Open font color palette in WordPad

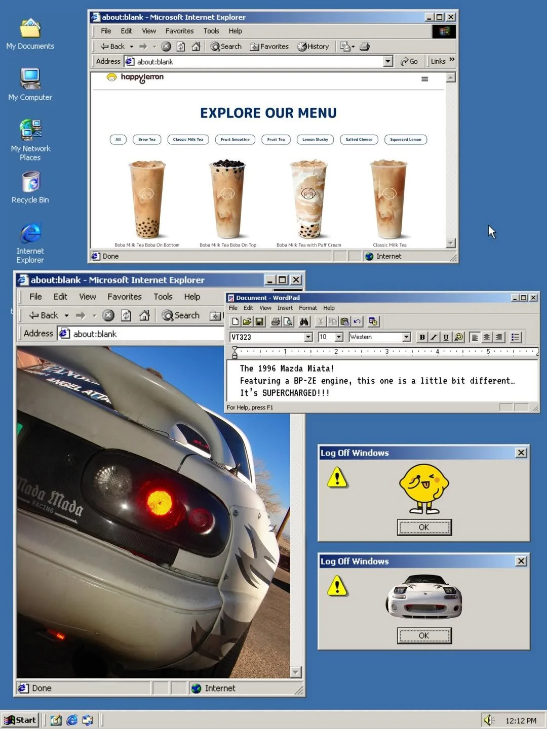point(459,337)
